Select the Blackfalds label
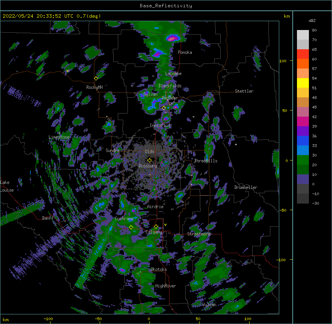This screenshot has width=332, height=324. 170,86
